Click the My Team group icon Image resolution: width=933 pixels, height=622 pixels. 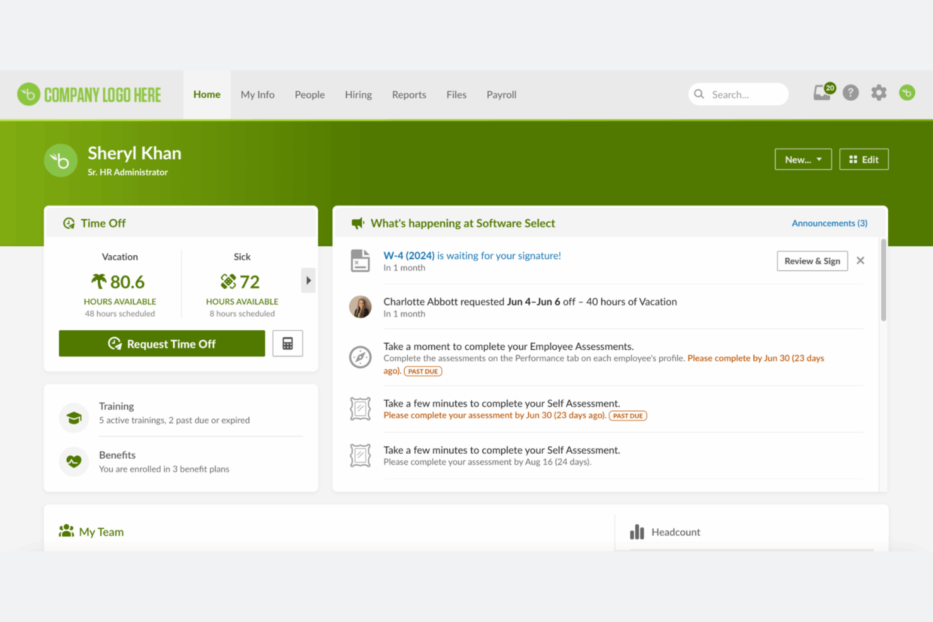66,531
